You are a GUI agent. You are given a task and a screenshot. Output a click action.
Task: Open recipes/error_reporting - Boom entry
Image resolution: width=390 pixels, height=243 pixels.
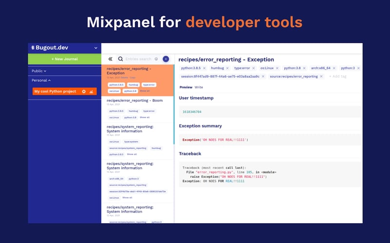tap(137, 109)
